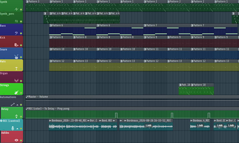Click the automation icon on Master - Volume clip
Image resolution: width=239 pixels, height=143 pixels.
click(x=27, y=97)
